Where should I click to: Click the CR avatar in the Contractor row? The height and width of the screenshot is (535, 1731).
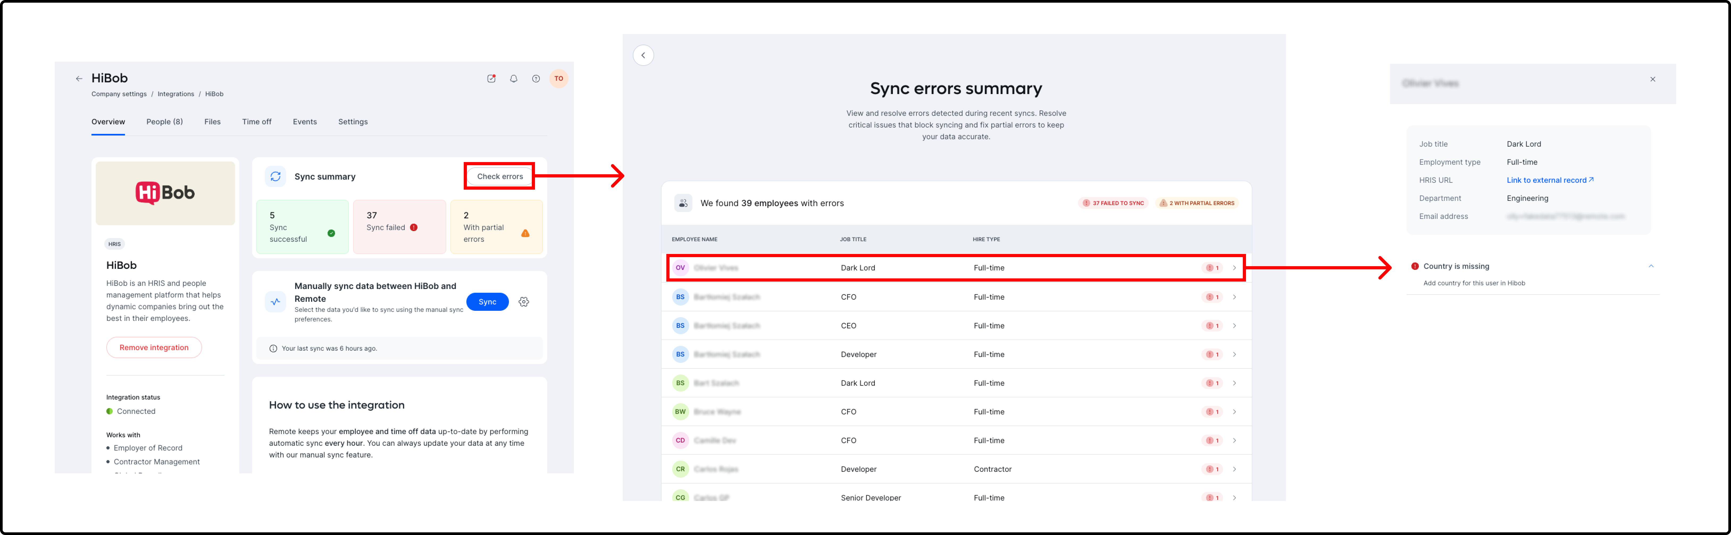[680, 469]
